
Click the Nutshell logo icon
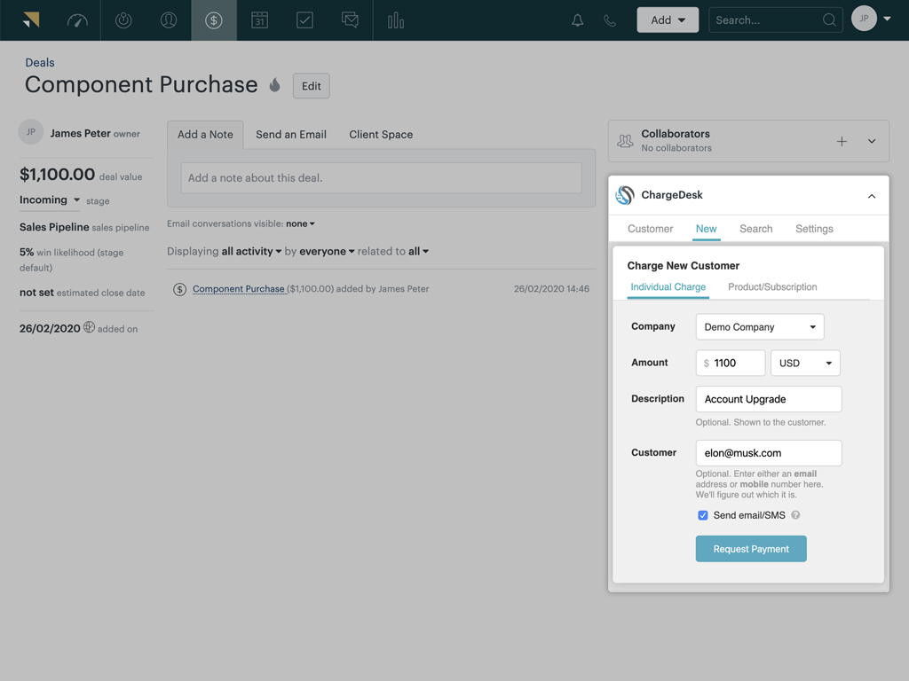(x=31, y=20)
